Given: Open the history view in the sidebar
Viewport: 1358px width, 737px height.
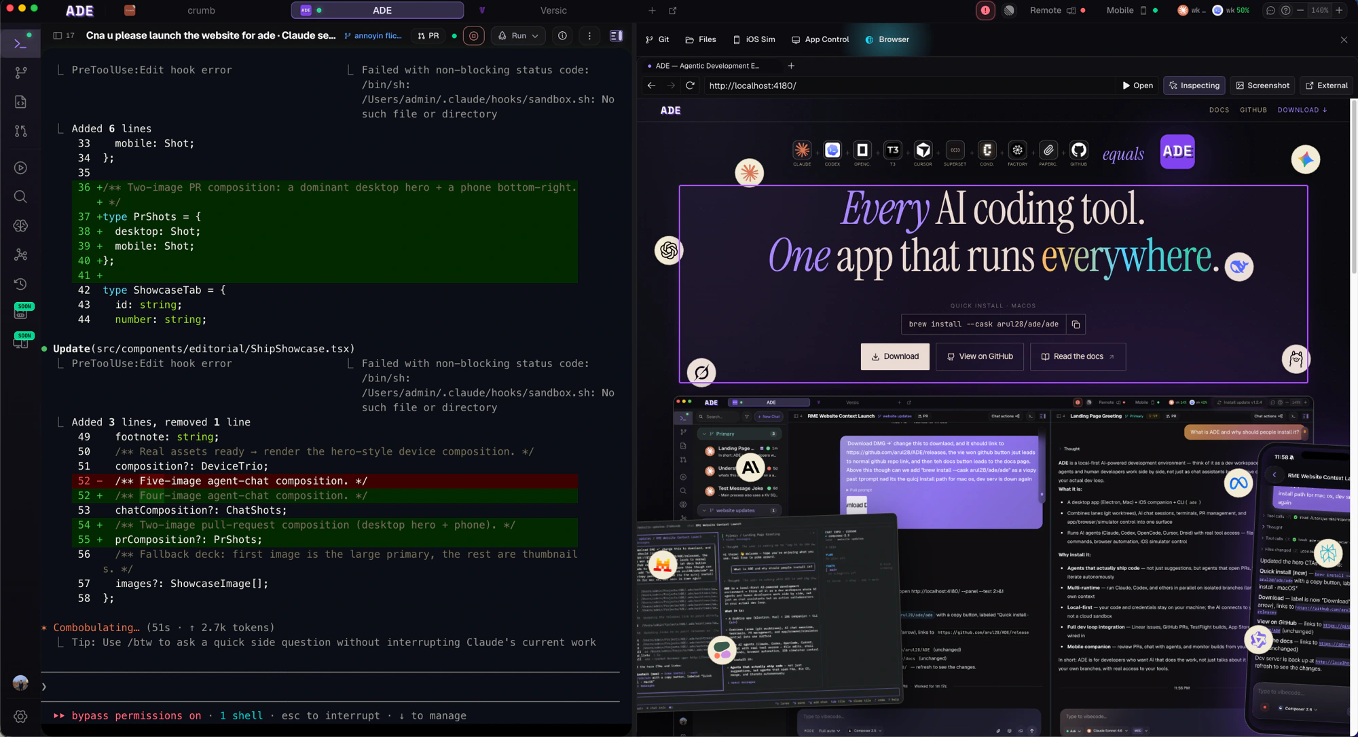Looking at the screenshot, I should pyautogui.click(x=20, y=284).
